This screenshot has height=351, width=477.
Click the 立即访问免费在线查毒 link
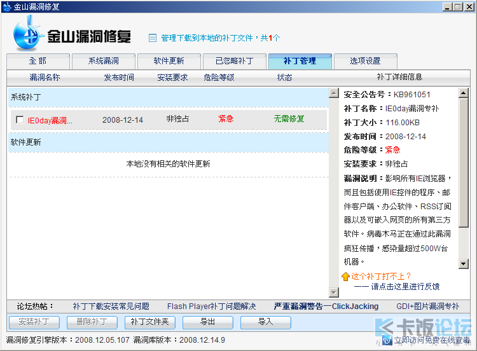click(432, 340)
